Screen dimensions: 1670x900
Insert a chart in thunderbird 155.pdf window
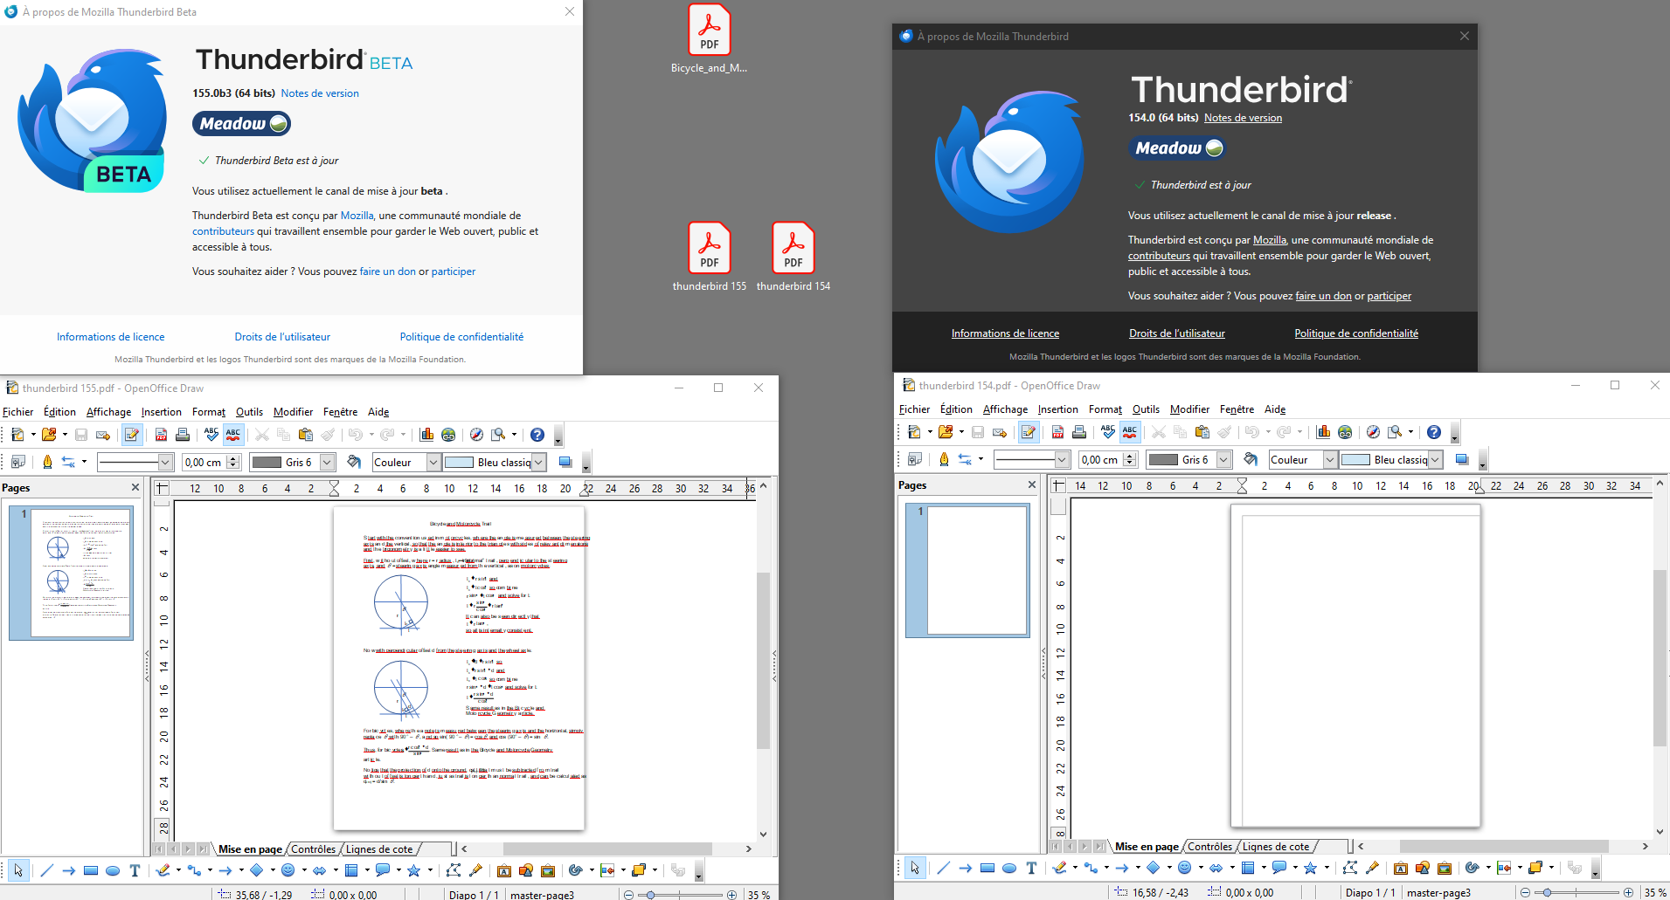(x=426, y=435)
